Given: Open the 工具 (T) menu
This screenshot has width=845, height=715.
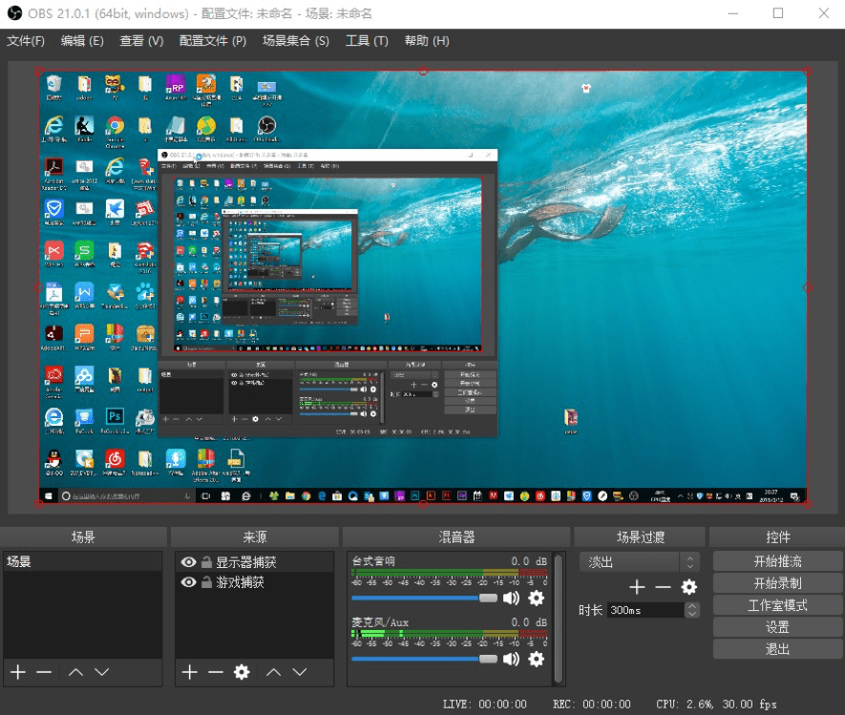Looking at the screenshot, I should tap(367, 41).
